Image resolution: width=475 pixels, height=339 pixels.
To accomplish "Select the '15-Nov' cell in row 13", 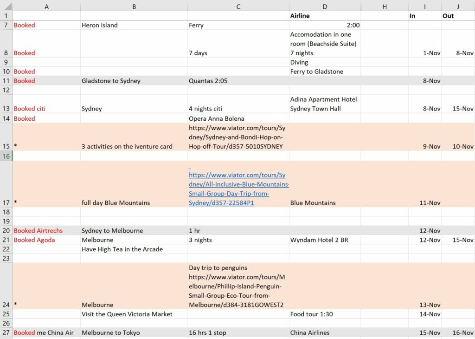I will tap(458, 104).
